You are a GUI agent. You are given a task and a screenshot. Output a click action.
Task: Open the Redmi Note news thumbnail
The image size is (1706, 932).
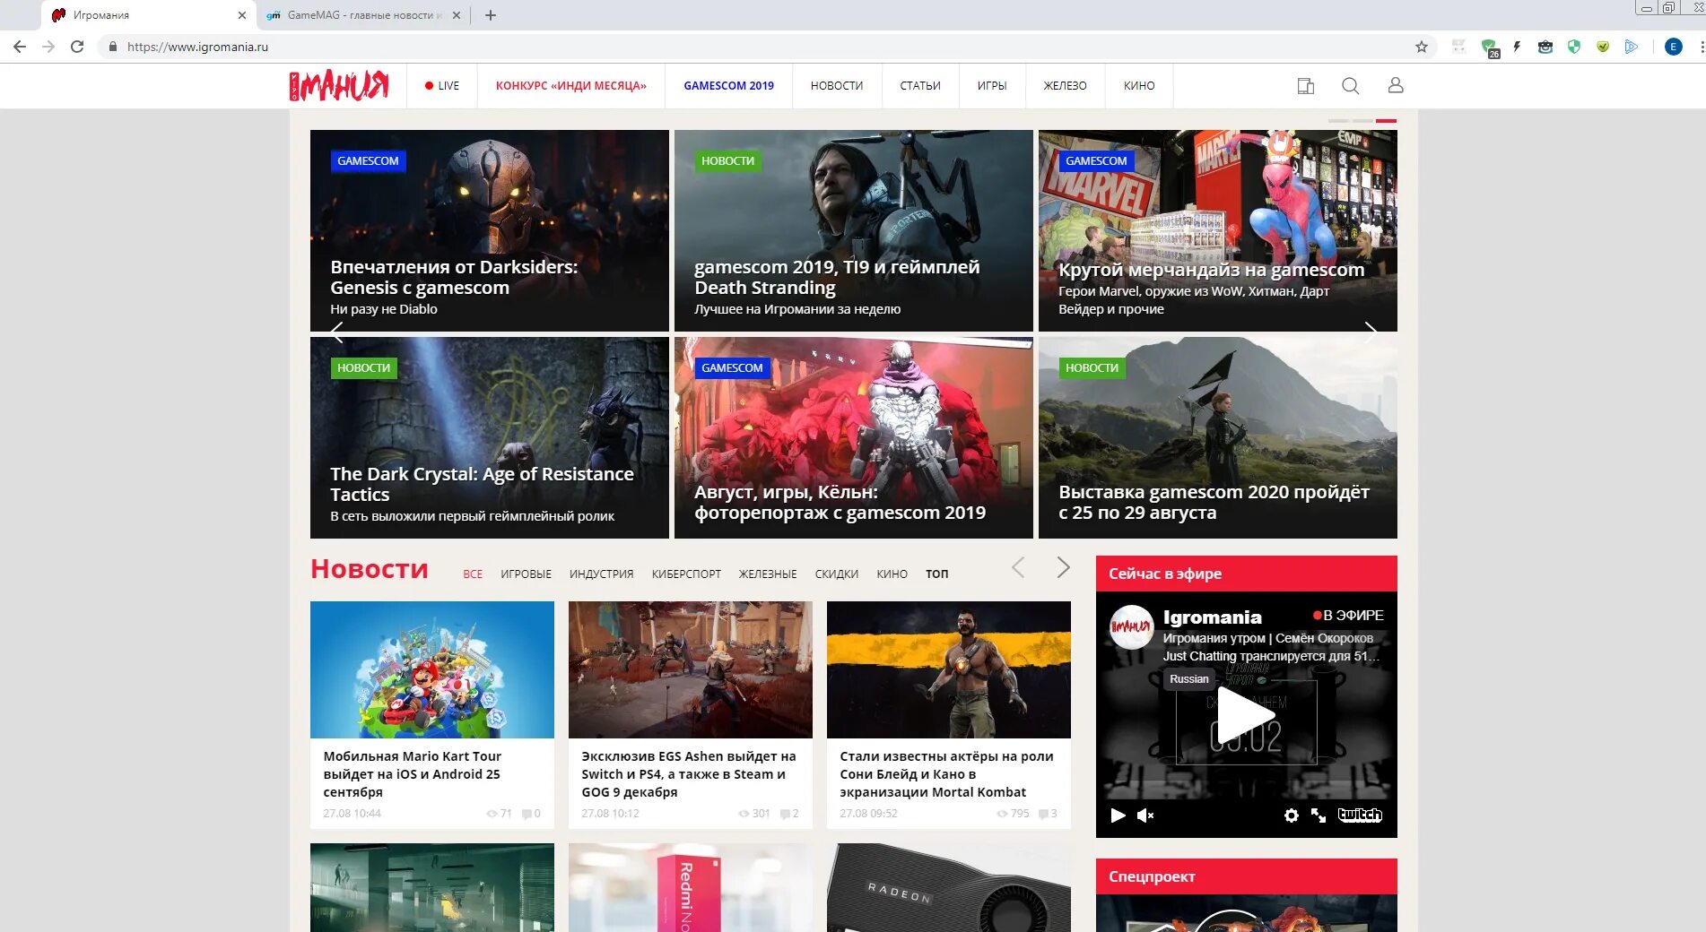691,887
